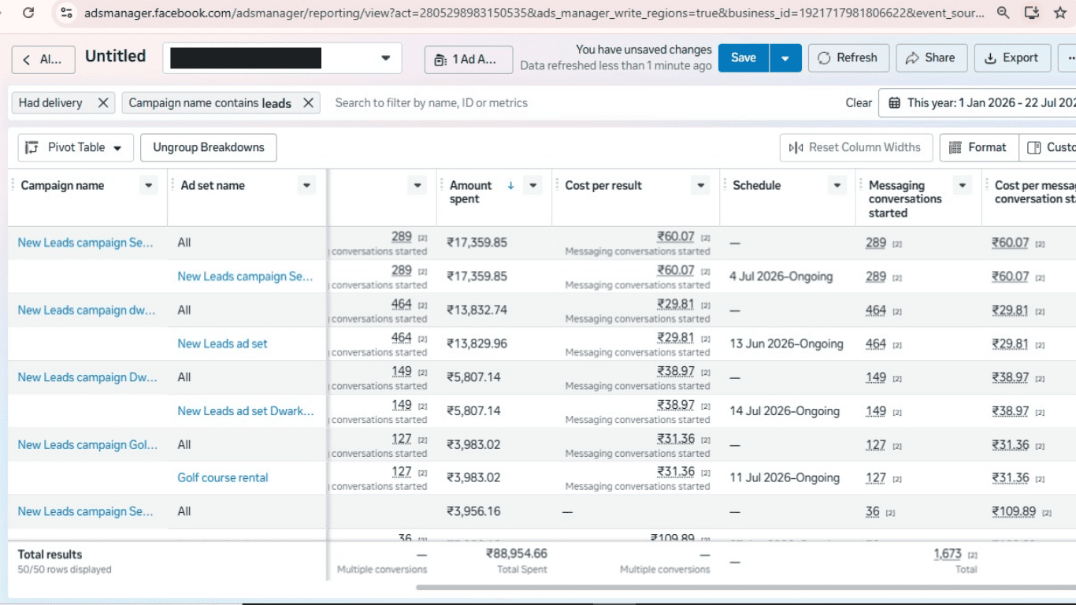Open the Save options dropdown arrow

[785, 58]
